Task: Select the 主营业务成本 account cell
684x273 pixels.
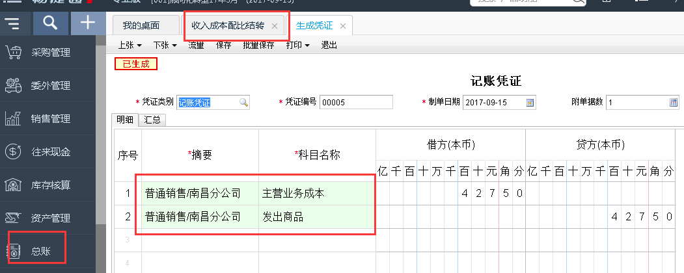Action: click(x=317, y=193)
